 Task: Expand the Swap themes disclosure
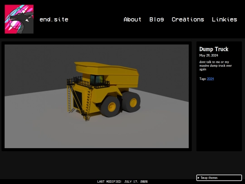(x=219, y=178)
